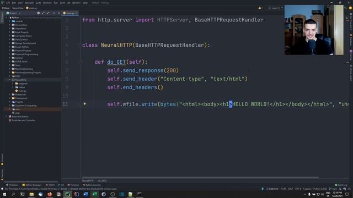Viewport: 353px width, 198px height.
Task: Expand the prepared folder
Action: click(13, 84)
